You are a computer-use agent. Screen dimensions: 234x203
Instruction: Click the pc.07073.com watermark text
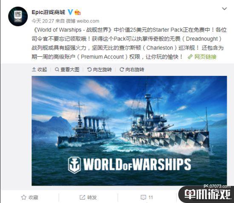pyautogui.click(x=217, y=186)
